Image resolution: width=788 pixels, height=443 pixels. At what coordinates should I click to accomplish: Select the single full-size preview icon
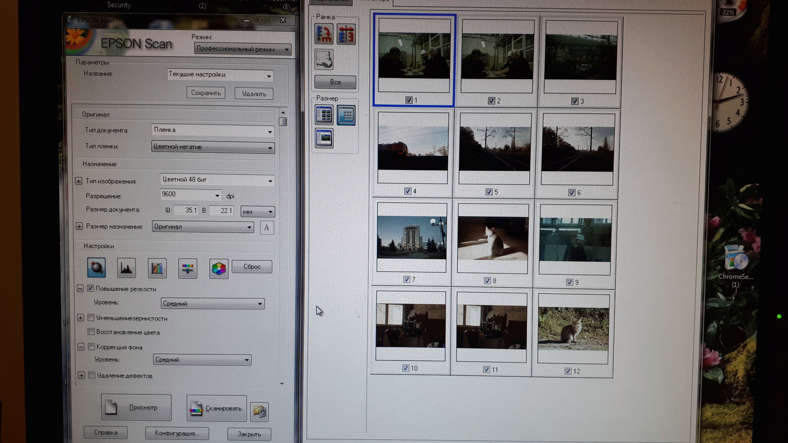[x=324, y=138]
